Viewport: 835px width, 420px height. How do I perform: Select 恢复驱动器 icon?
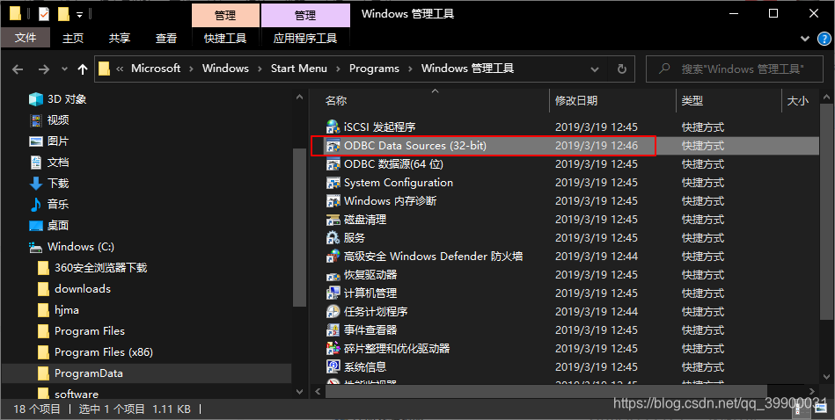coord(333,275)
